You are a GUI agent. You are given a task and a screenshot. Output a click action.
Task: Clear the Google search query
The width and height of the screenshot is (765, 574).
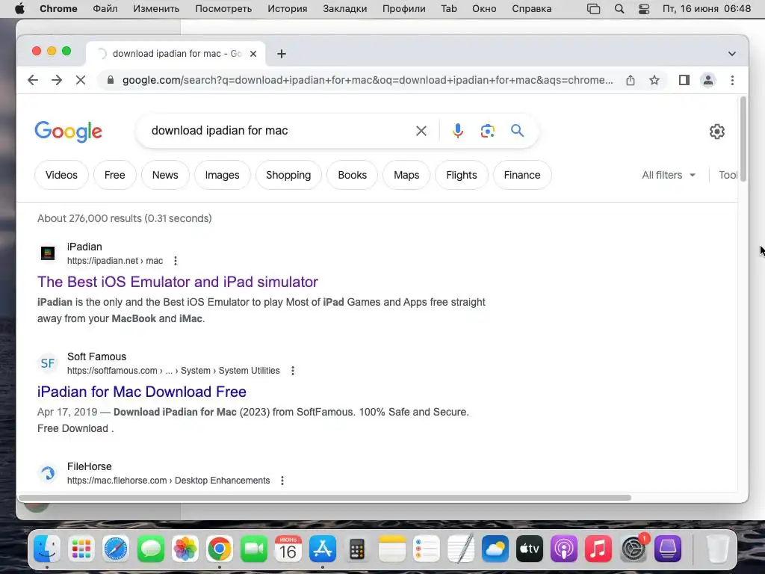pyautogui.click(x=421, y=131)
